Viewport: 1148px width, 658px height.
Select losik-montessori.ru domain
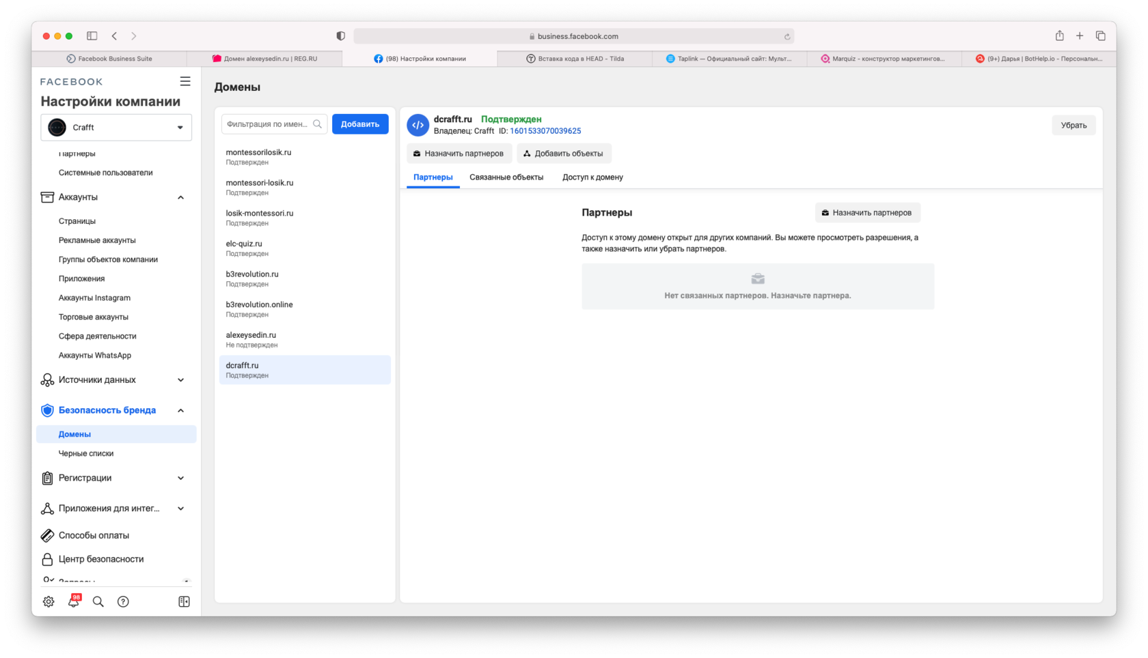coord(305,218)
